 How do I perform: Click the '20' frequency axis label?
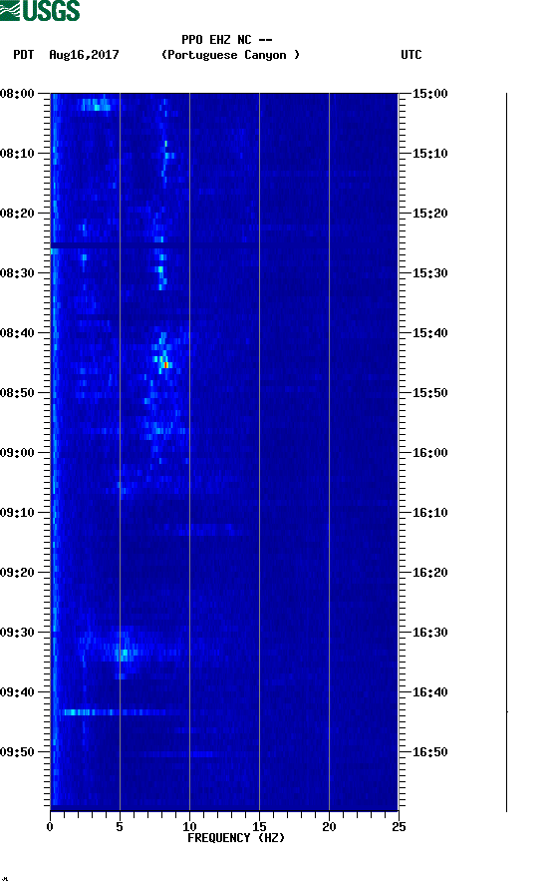(329, 827)
